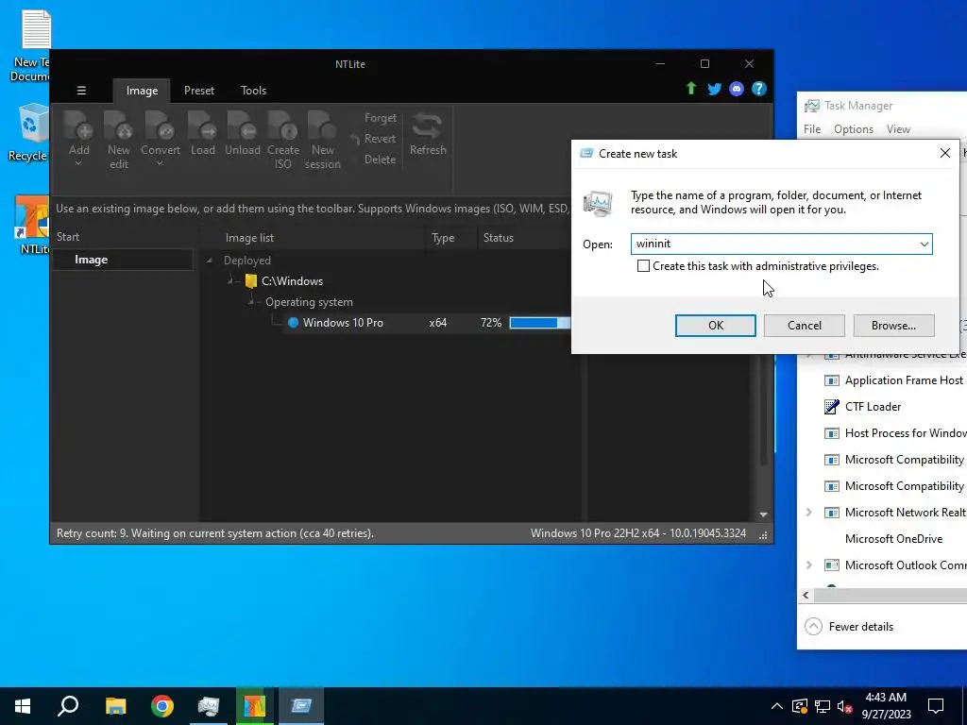
Task: Launch Chrome from the taskbar
Action: (x=162, y=706)
